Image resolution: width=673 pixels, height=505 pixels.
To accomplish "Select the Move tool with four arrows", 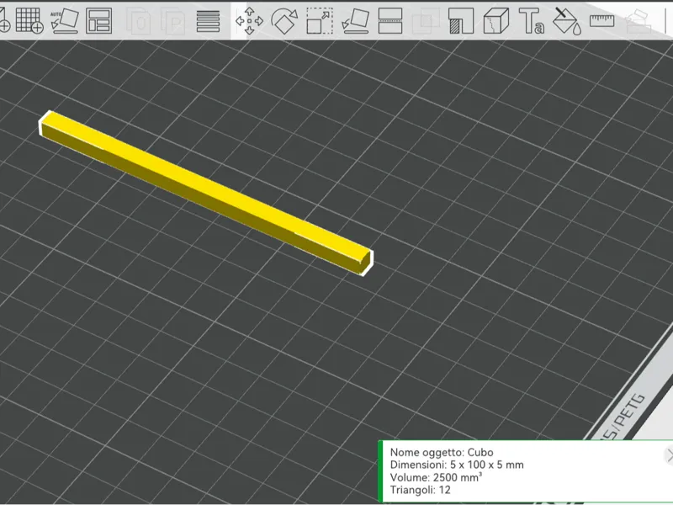I will pos(249,20).
